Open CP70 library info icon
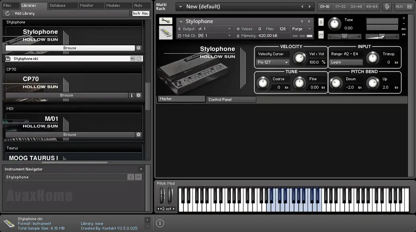 [132, 95]
